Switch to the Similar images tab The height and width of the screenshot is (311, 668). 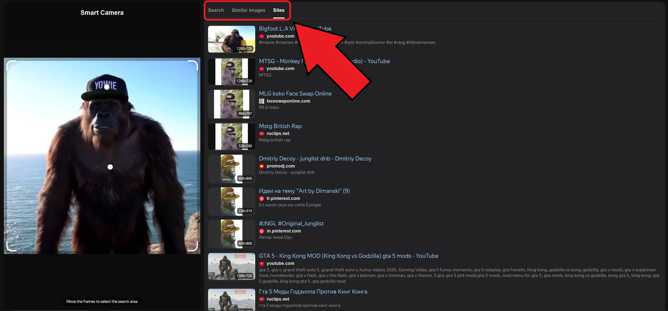(x=248, y=10)
